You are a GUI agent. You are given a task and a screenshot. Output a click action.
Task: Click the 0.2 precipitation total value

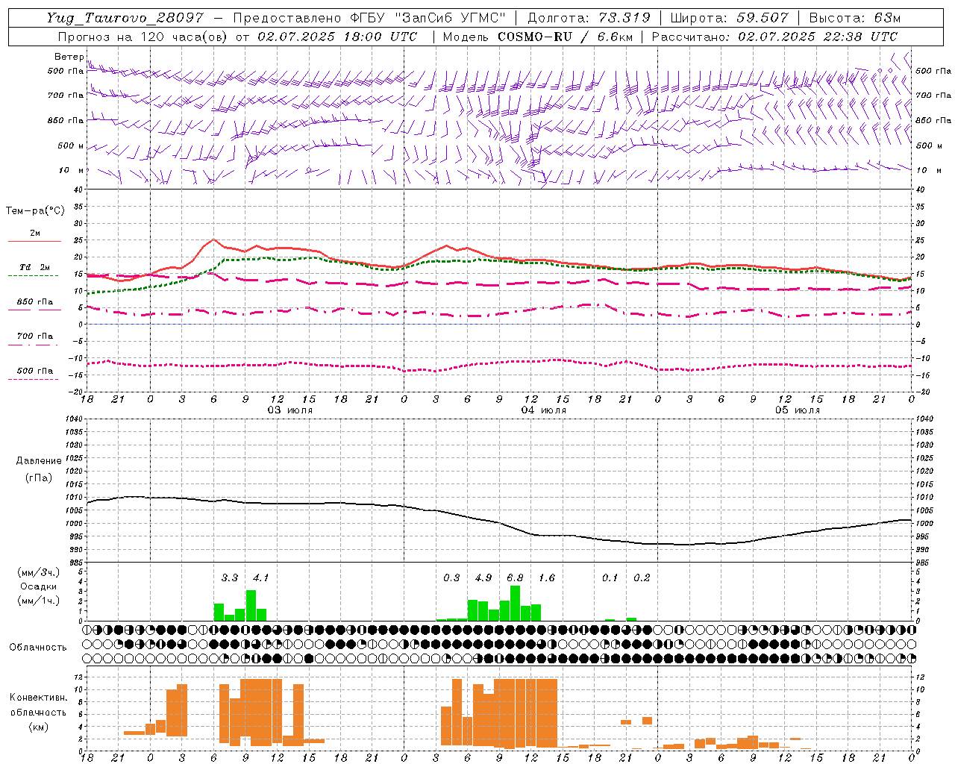pyautogui.click(x=642, y=578)
